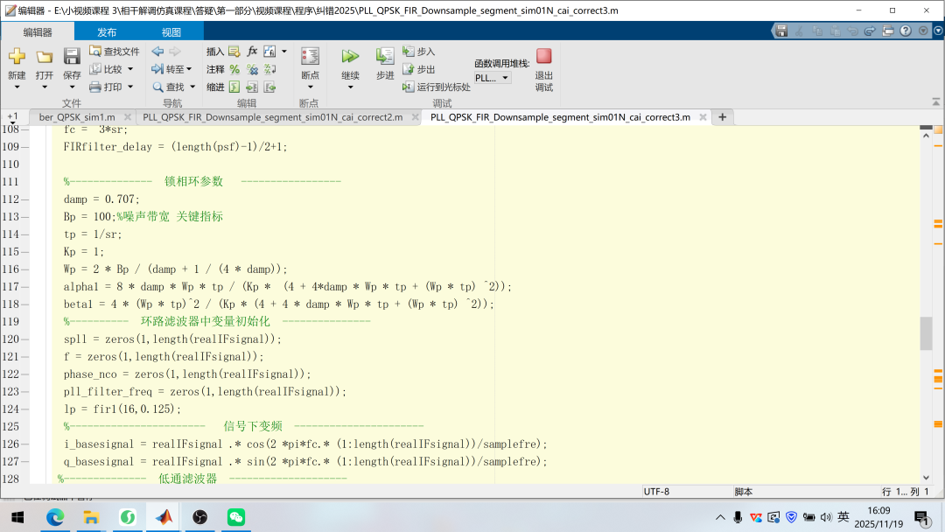Click the percent comment icon next to 注释
945x532 pixels.
click(234, 69)
